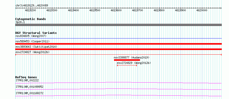Click the DGV Structural Variants track title
This screenshot has width=229, height=99.
pos(36,33)
